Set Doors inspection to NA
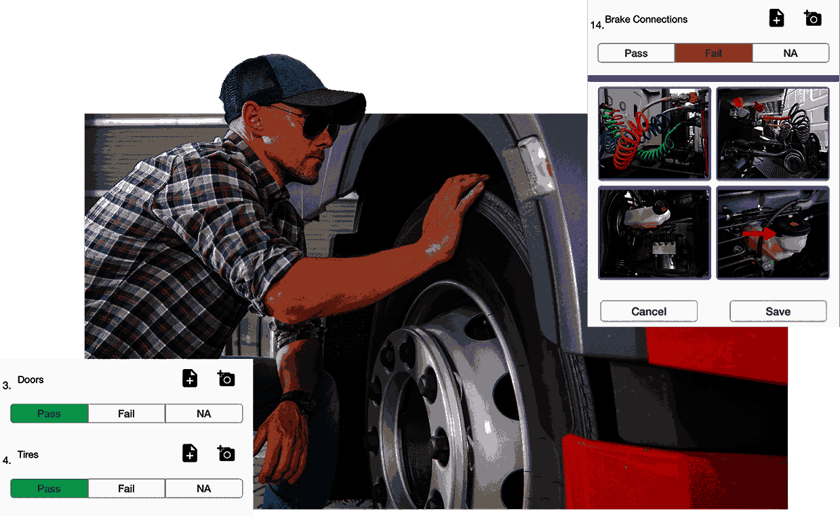This screenshot has height=516, width=840. pos(203,413)
